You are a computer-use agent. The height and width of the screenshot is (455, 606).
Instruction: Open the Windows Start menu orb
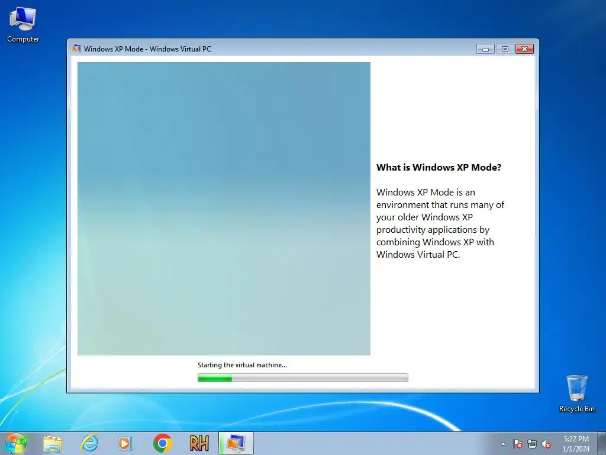pos(15,443)
